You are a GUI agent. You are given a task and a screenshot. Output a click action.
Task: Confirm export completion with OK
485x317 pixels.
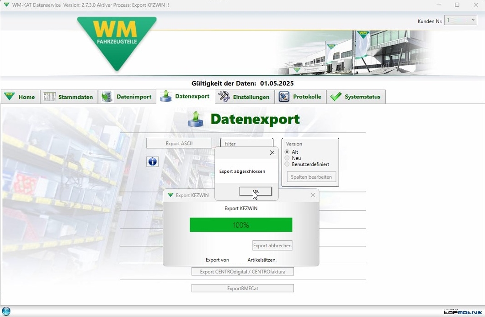[x=255, y=191]
